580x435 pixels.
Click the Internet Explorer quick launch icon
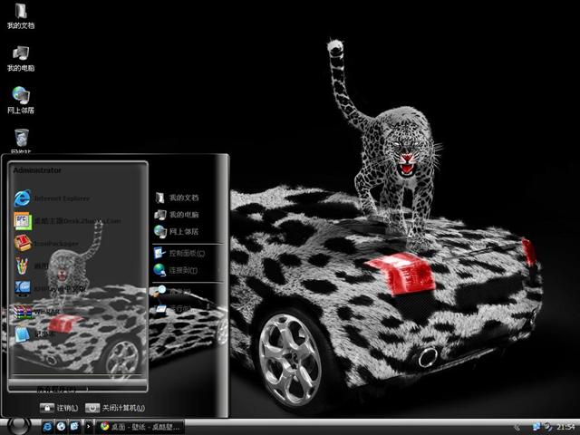tap(47, 426)
